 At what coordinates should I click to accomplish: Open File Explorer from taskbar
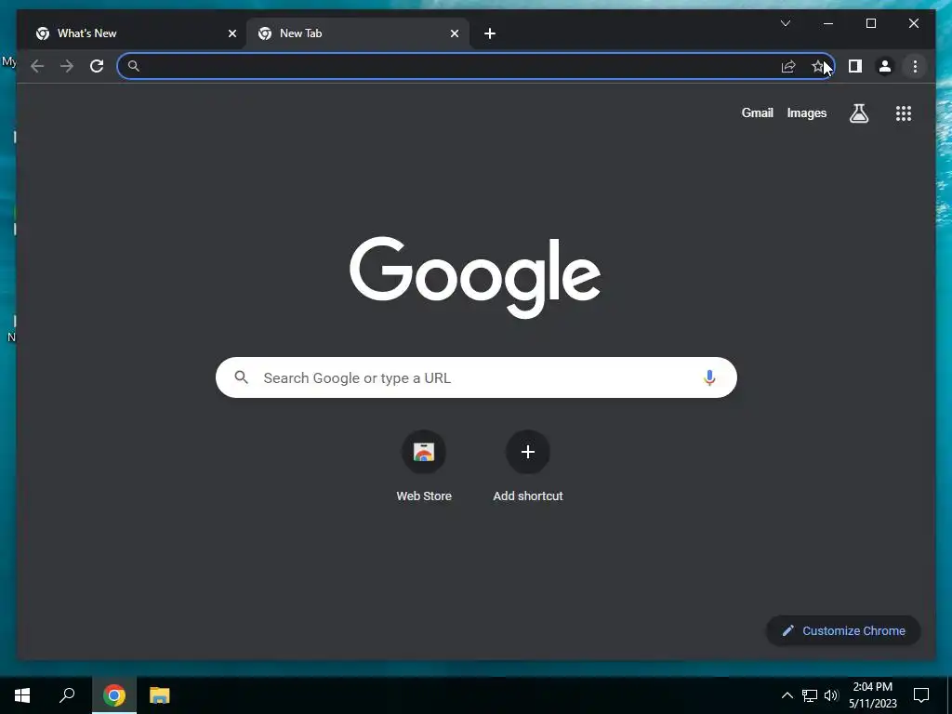point(159,695)
